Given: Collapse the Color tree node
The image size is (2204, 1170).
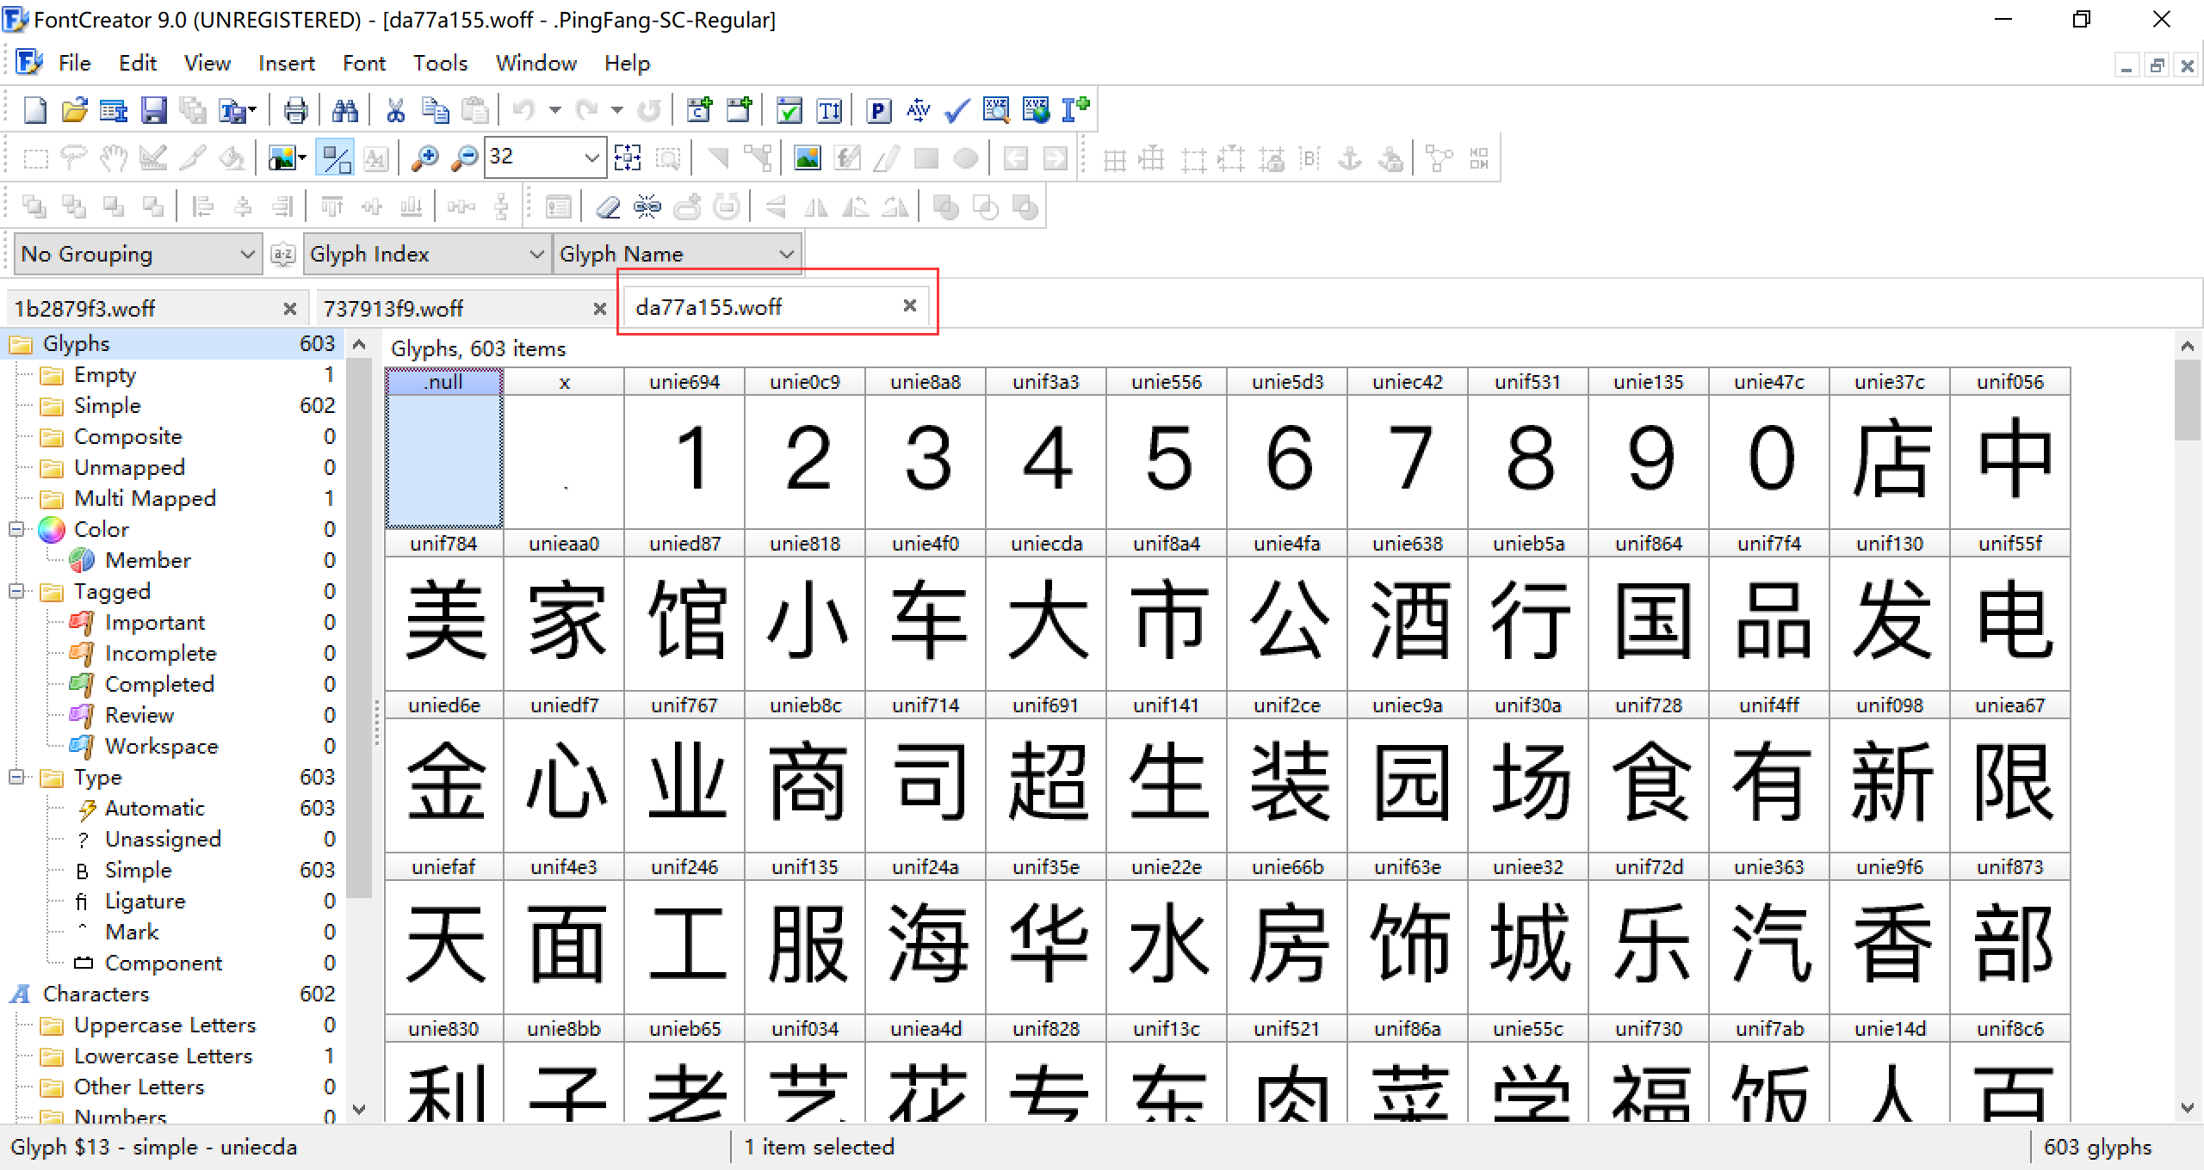Looking at the screenshot, I should click(16, 529).
